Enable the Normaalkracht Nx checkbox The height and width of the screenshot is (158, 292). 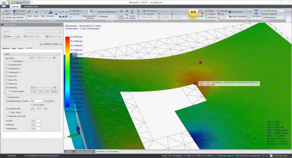pos(7,65)
